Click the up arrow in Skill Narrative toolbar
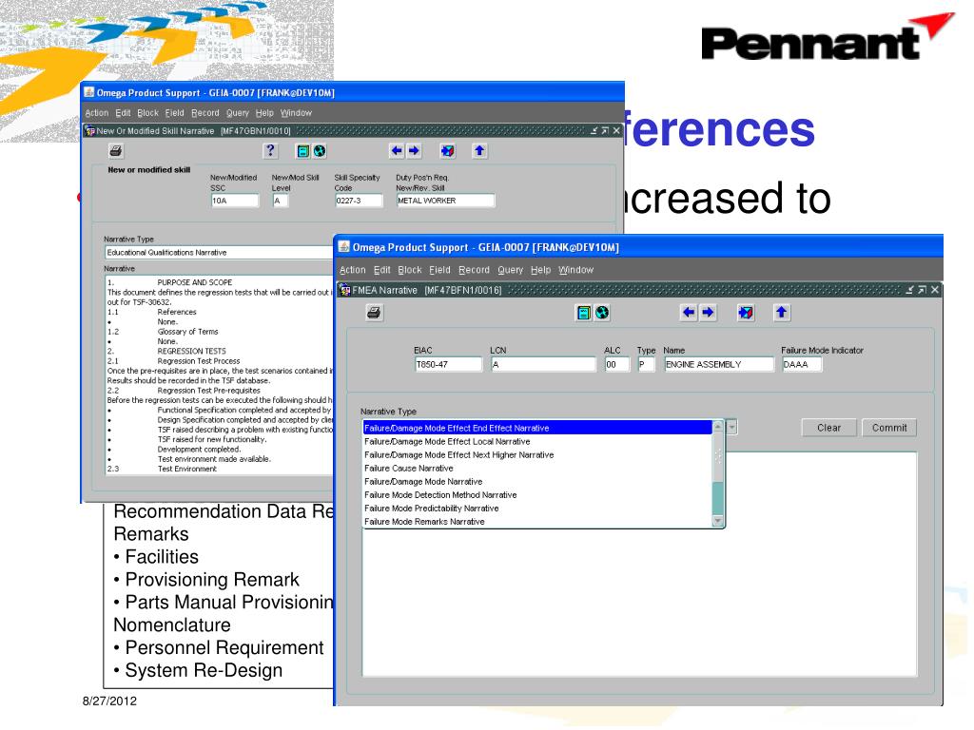This screenshot has height=730, width=974. (x=479, y=151)
